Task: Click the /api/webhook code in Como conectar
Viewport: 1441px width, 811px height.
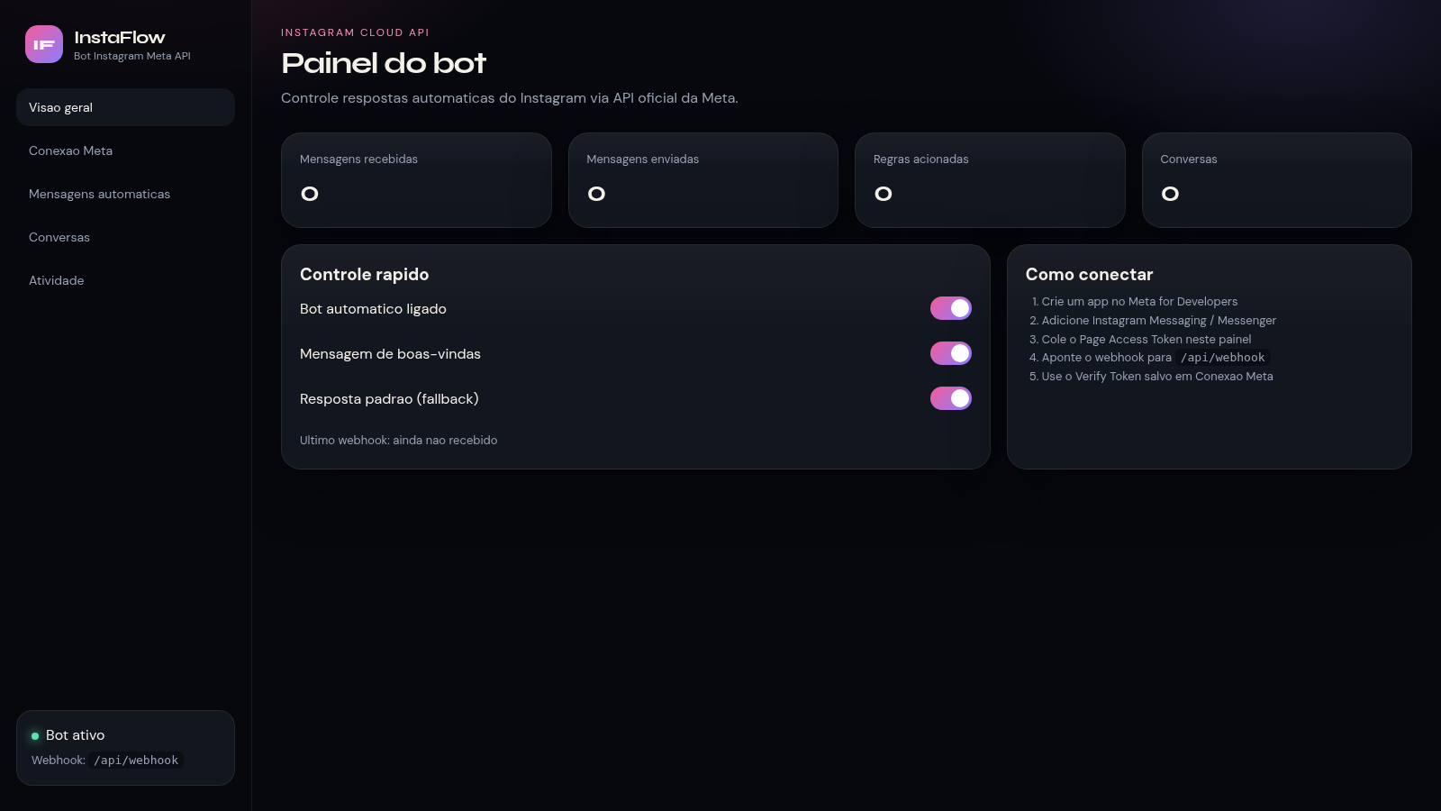Action: pos(1223,358)
